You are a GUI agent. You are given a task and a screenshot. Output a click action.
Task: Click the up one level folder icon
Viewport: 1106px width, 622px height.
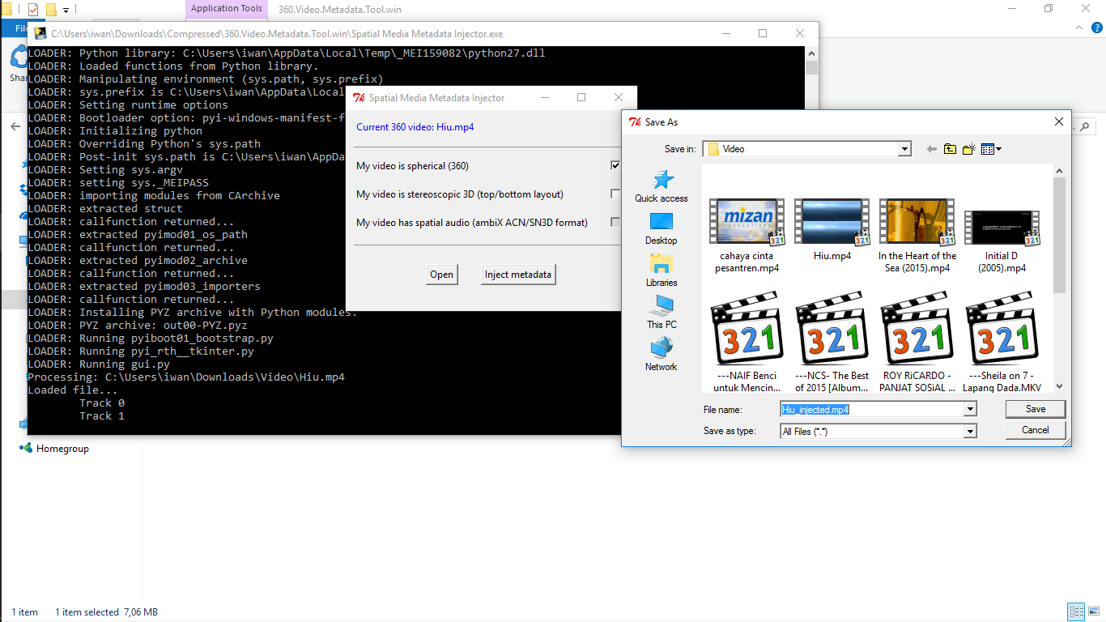pyautogui.click(x=949, y=148)
